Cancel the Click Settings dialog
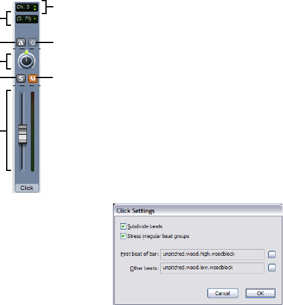283x305 pixels. tap(223, 293)
